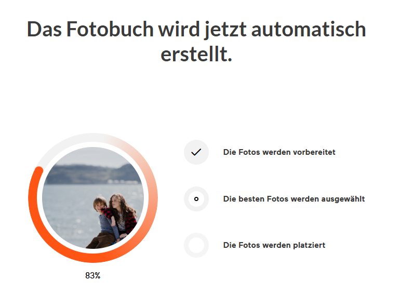Click the checkmark icon for photos prepared

(196, 152)
